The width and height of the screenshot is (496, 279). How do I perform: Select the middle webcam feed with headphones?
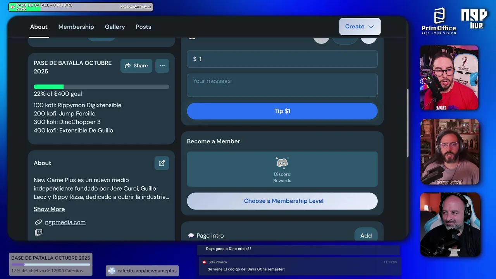tap(450, 152)
